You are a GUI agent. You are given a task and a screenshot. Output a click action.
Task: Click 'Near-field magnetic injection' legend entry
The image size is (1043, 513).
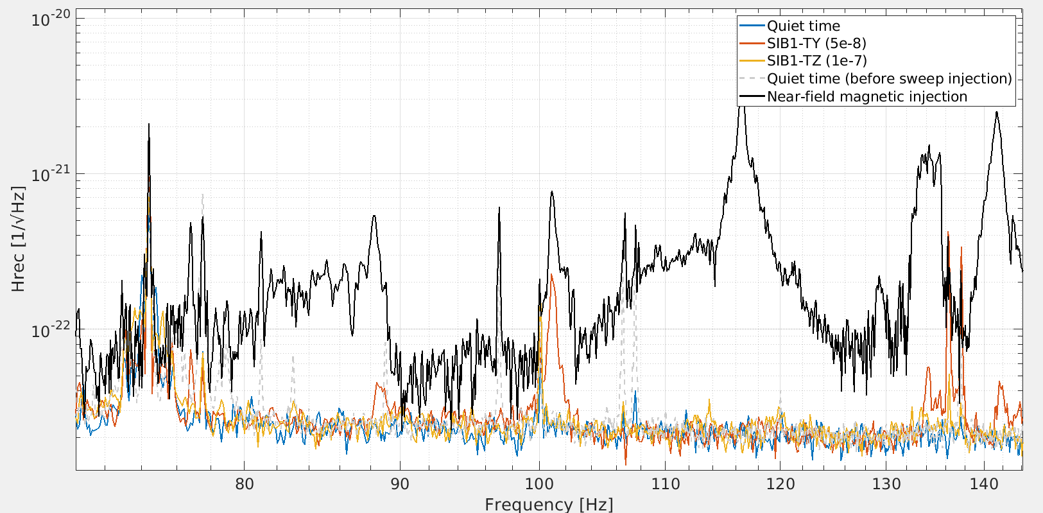(867, 96)
